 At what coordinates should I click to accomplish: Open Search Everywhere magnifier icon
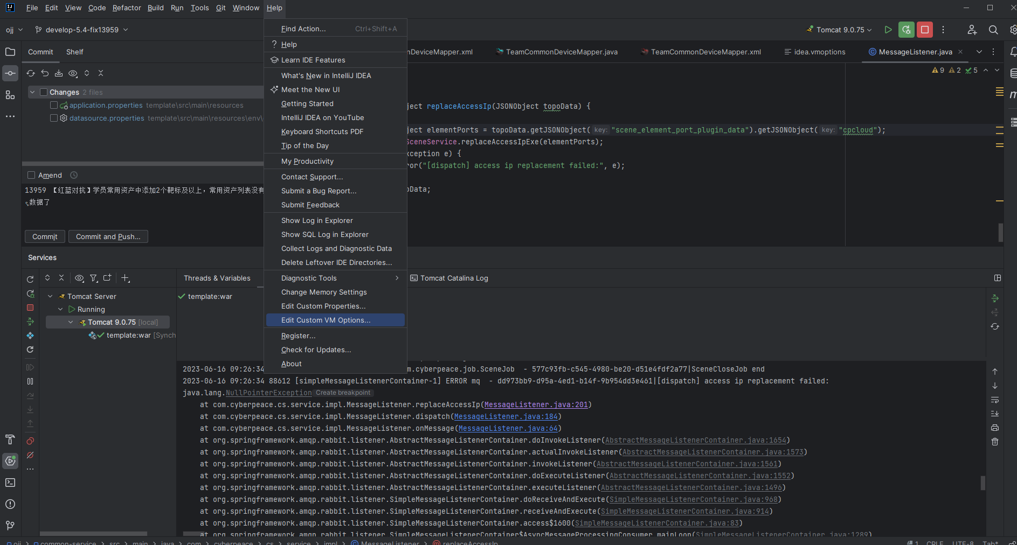(993, 30)
